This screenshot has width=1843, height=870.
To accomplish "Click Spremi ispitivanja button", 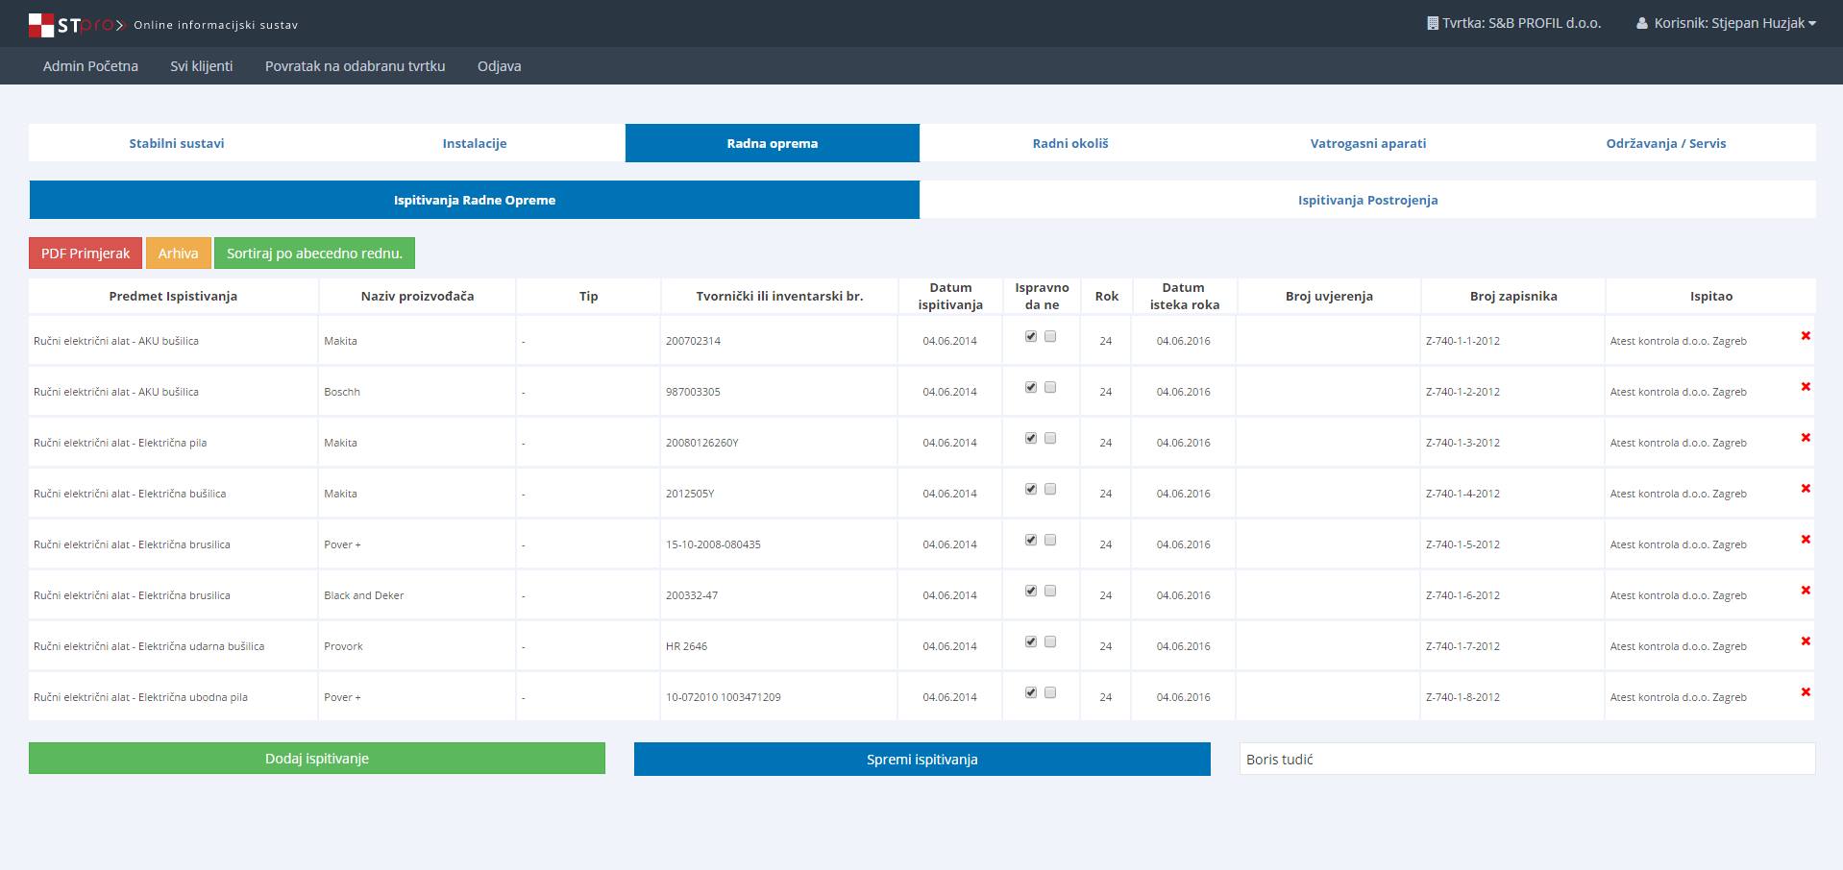I will [x=922, y=760].
